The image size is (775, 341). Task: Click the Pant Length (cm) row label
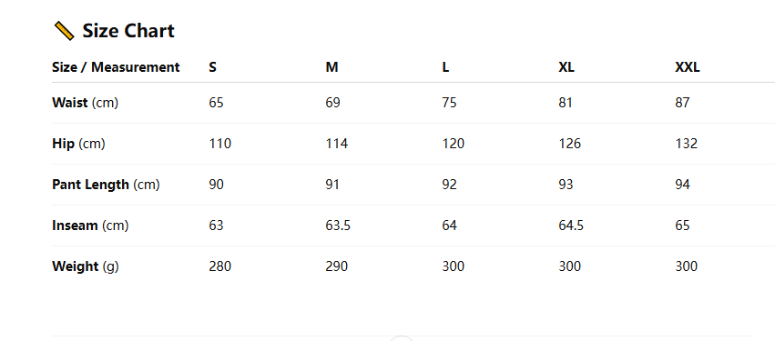click(x=106, y=185)
